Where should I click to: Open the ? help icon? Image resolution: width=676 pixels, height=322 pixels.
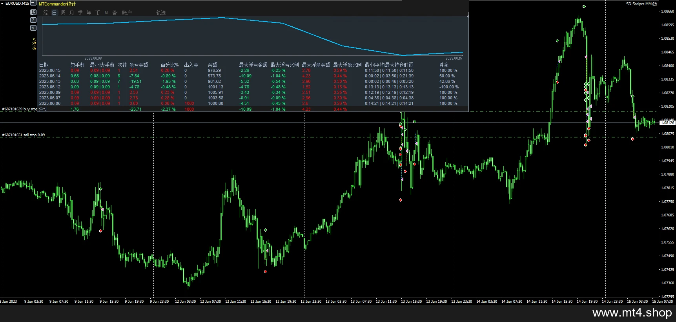[x=33, y=20]
